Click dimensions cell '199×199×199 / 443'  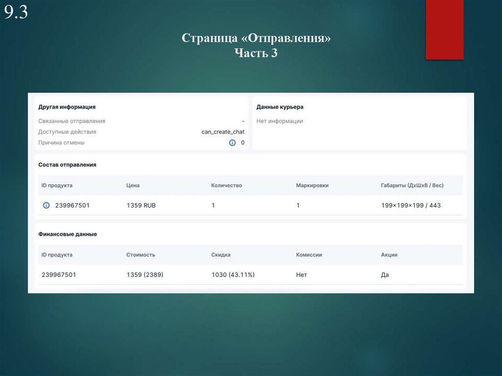coord(411,205)
